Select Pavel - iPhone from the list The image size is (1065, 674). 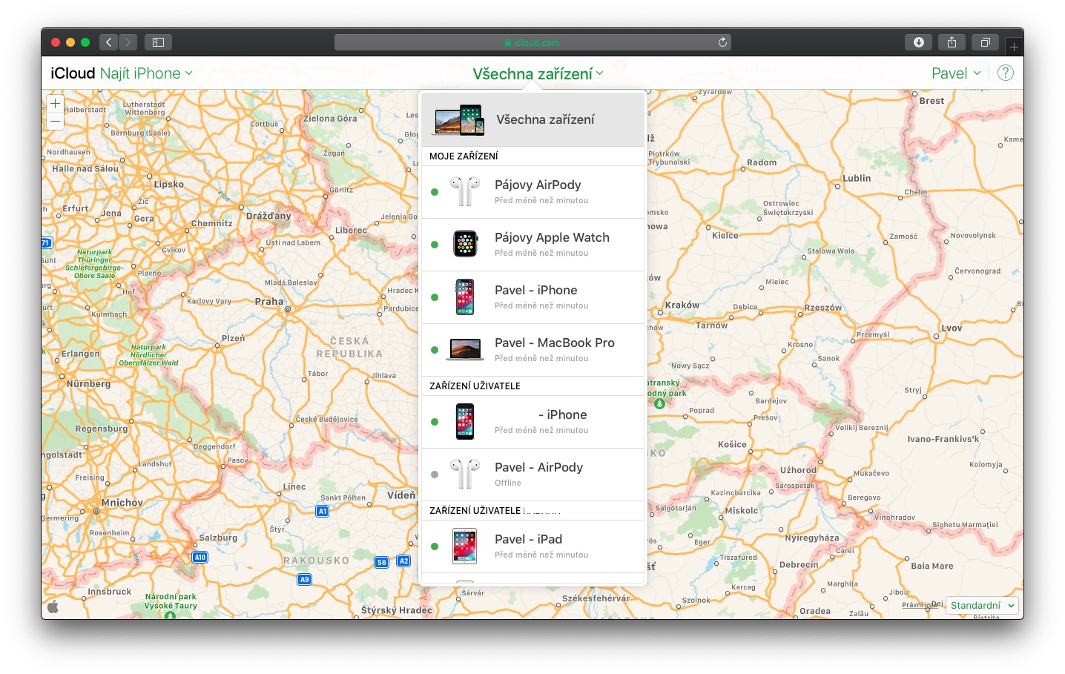pyautogui.click(x=532, y=297)
